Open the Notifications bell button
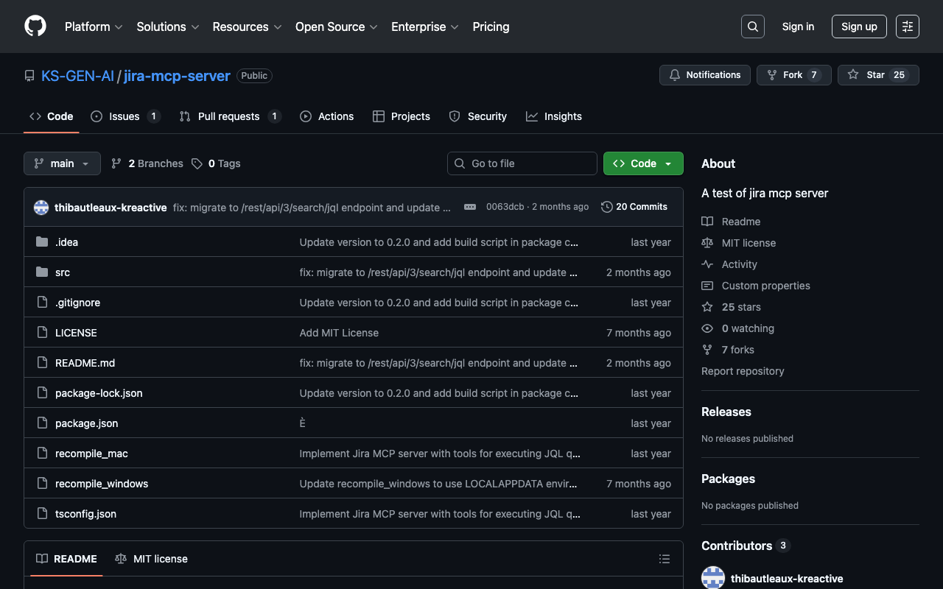This screenshot has height=589, width=943. coord(705,75)
